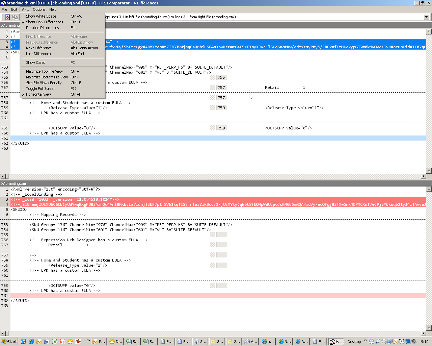Click top pane horizontal scroll left arrow
Image resolution: width=432 pixels, height=346 pixels.
click(3, 176)
